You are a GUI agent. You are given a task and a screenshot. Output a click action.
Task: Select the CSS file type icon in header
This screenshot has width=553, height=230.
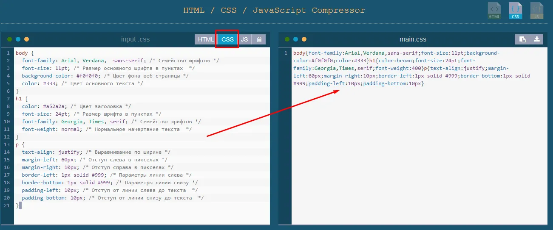[x=516, y=11]
